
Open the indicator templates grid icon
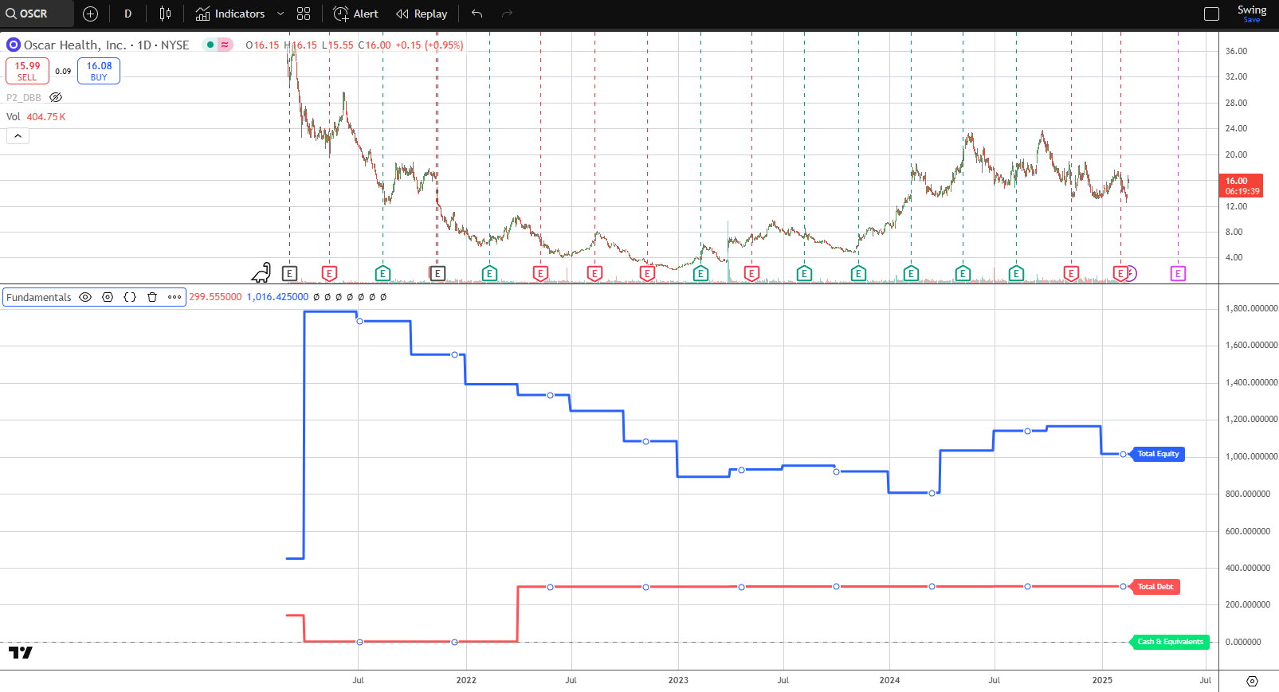click(x=304, y=14)
